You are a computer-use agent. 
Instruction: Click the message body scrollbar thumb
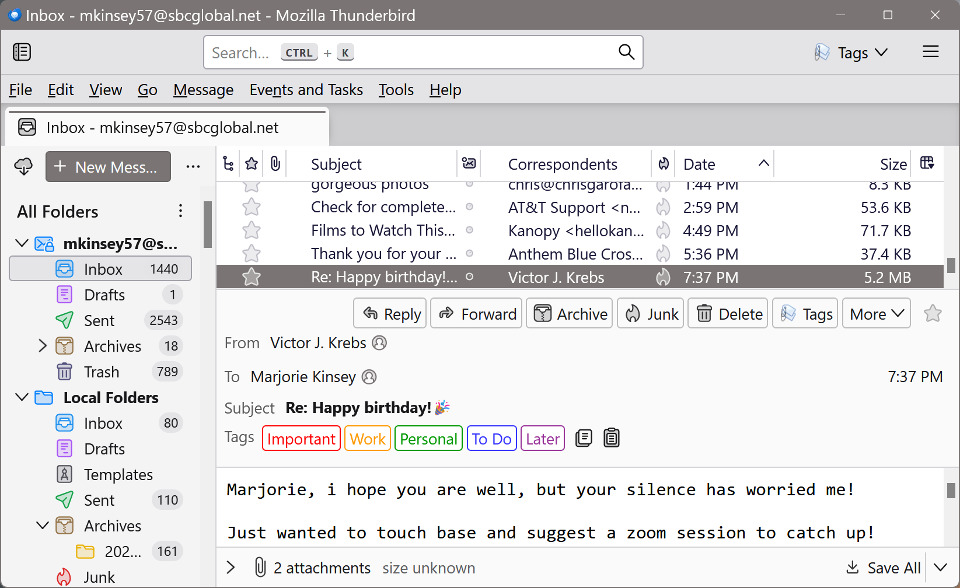tap(951, 491)
